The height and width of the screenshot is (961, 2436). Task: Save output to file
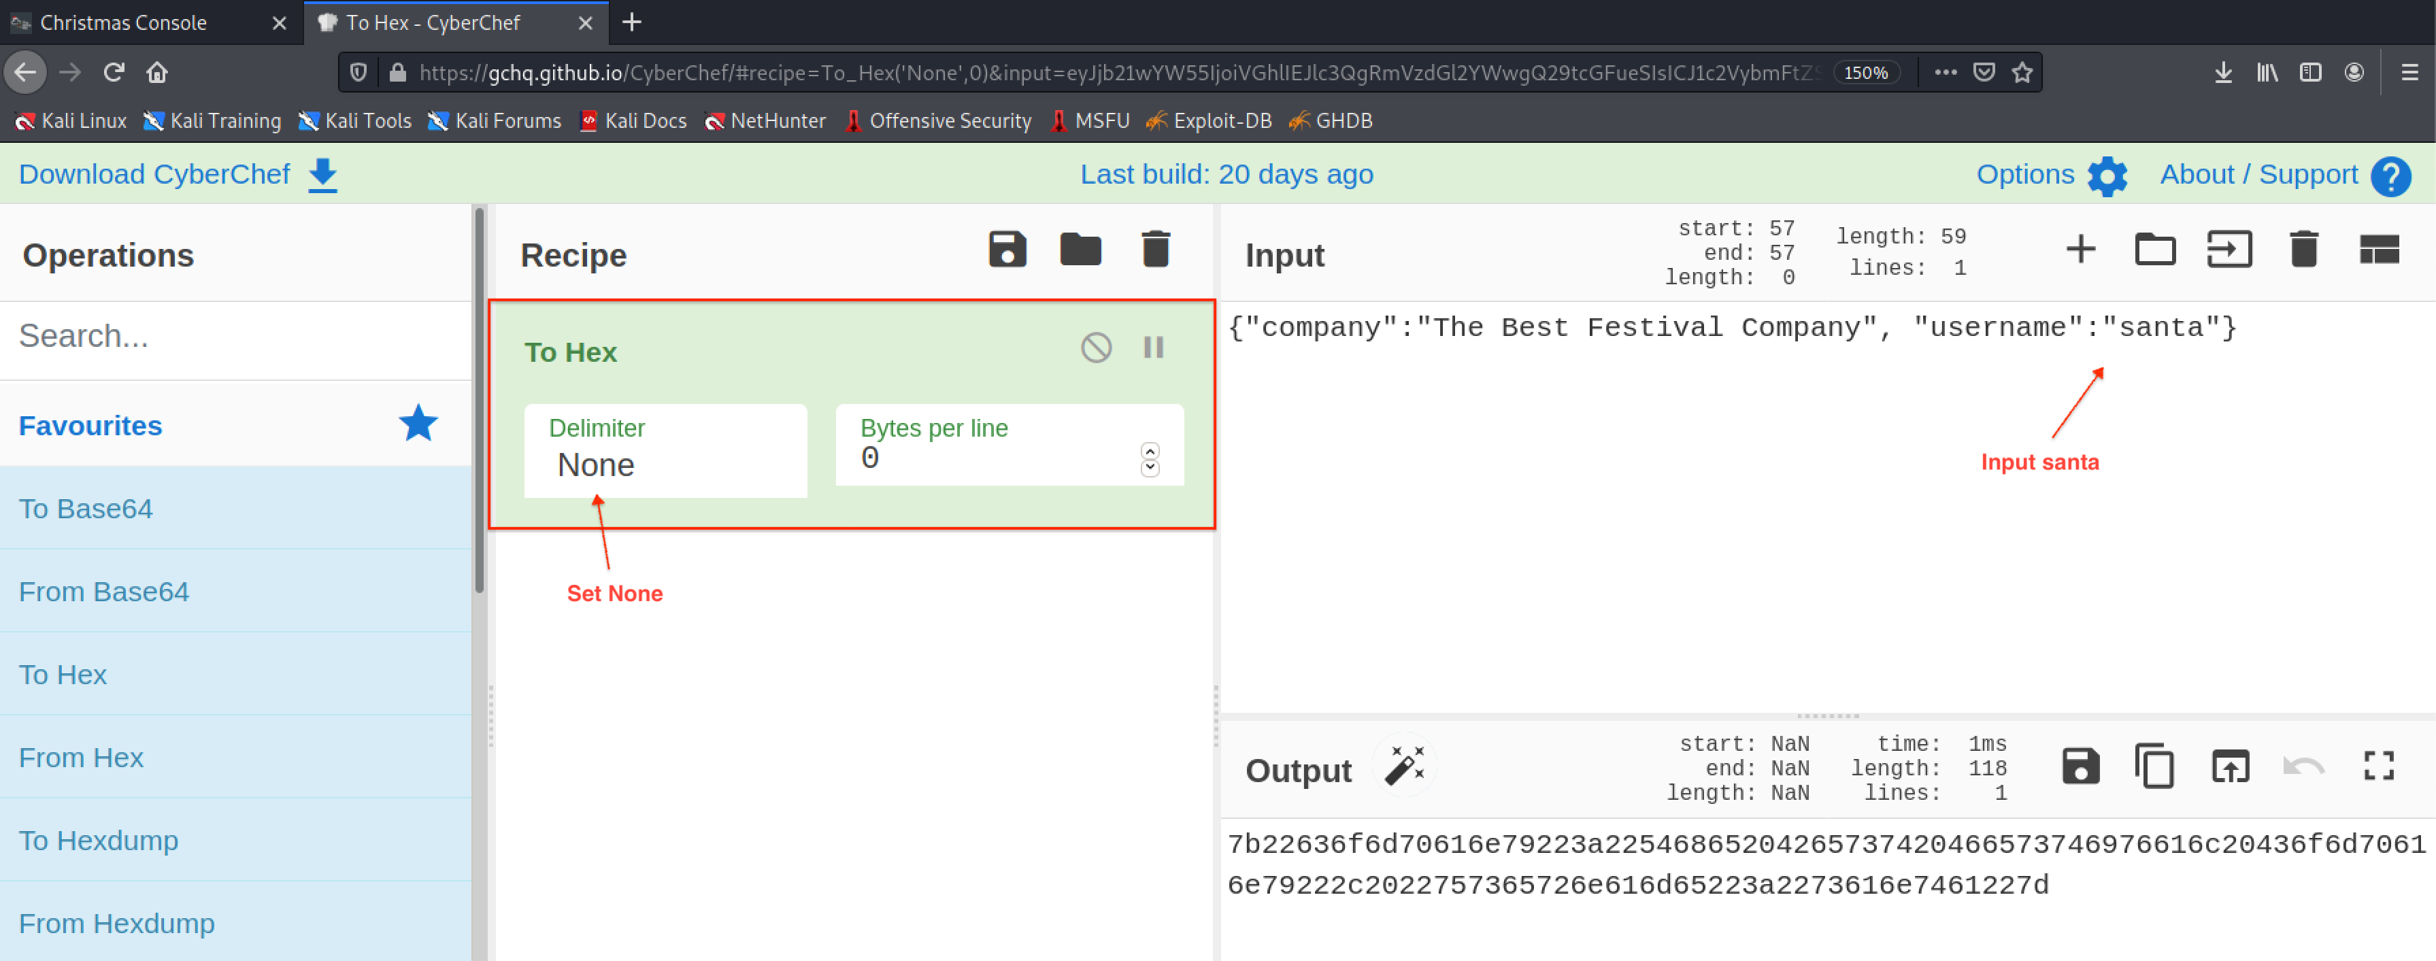(x=2080, y=766)
